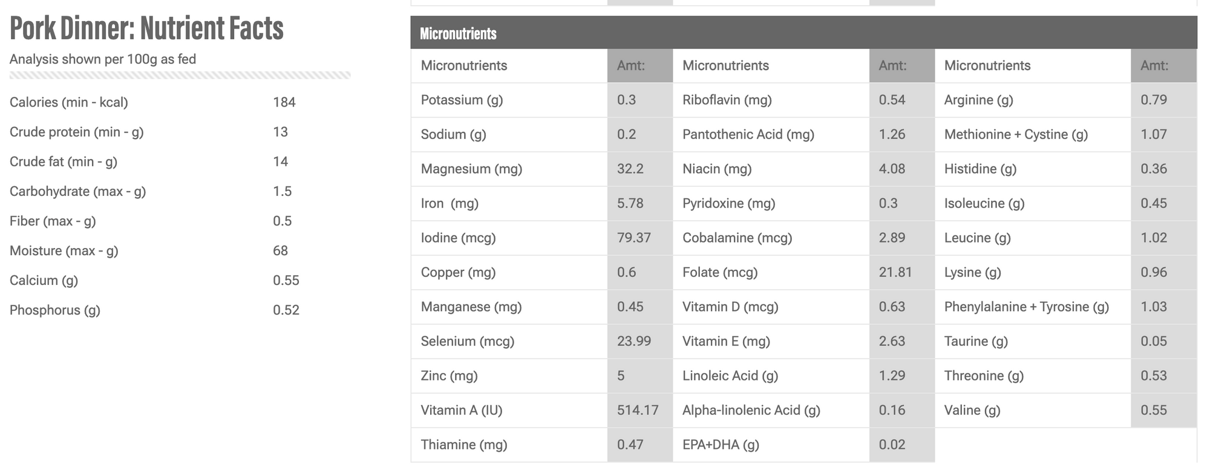Viewport: 1210px width, 476px height.
Task: Click the Iodine (mcg) value 79.37
Action: [634, 238]
